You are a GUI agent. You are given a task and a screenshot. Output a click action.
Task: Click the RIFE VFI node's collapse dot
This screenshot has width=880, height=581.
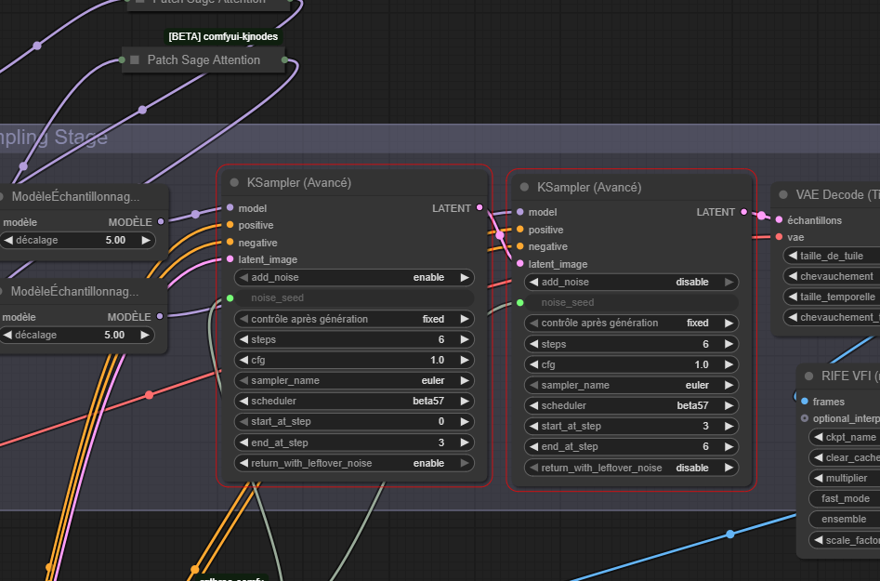coord(808,376)
